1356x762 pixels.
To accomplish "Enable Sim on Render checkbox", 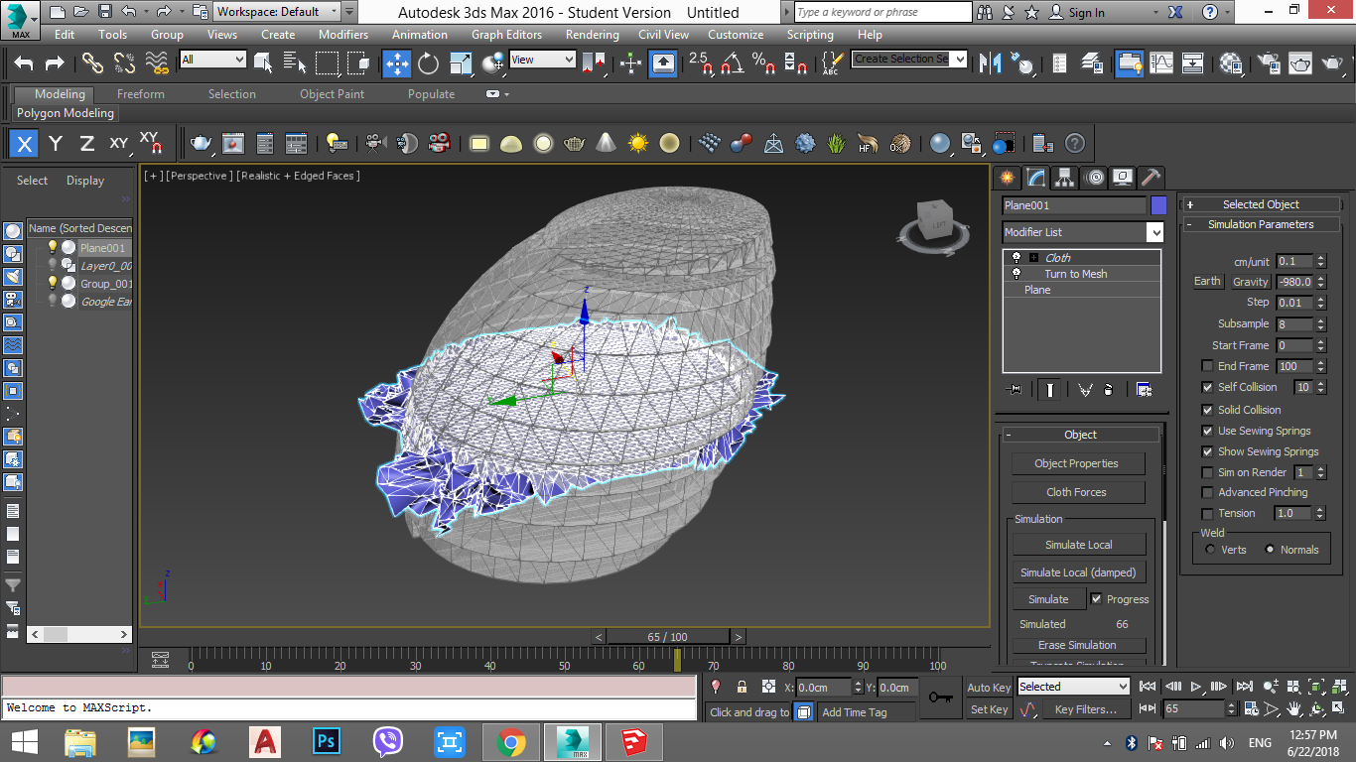I will pyautogui.click(x=1207, y=472).
